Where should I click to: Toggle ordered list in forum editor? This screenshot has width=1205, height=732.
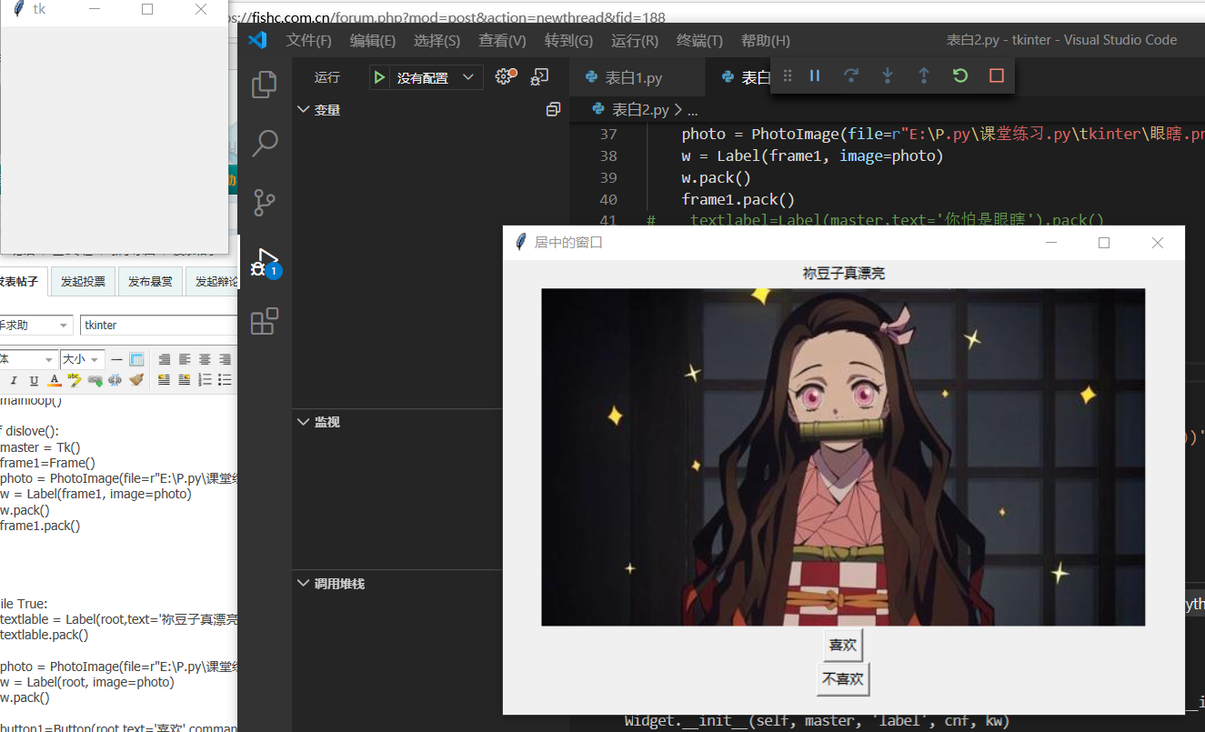(x=205, y=380)
